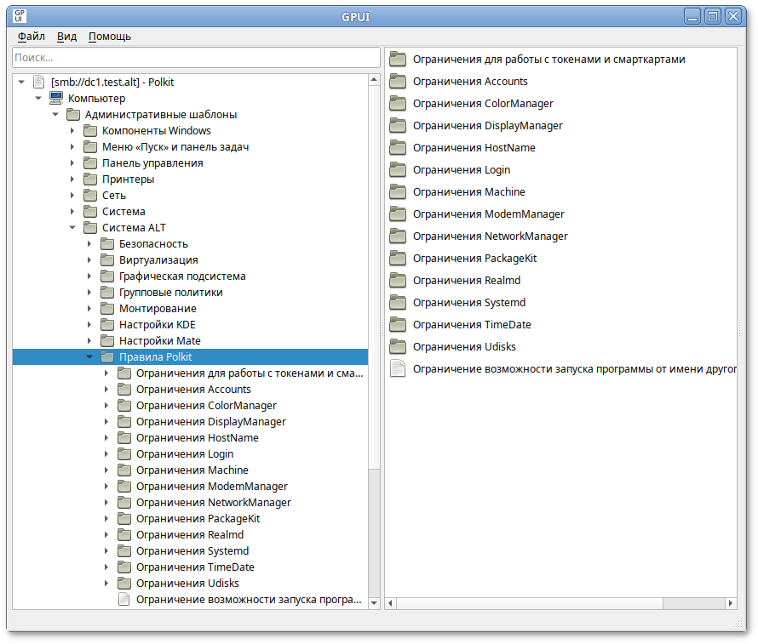
Task: Click folder icon of Ограничения NetworkManager in right pane
Action: [x=398, y=237]
